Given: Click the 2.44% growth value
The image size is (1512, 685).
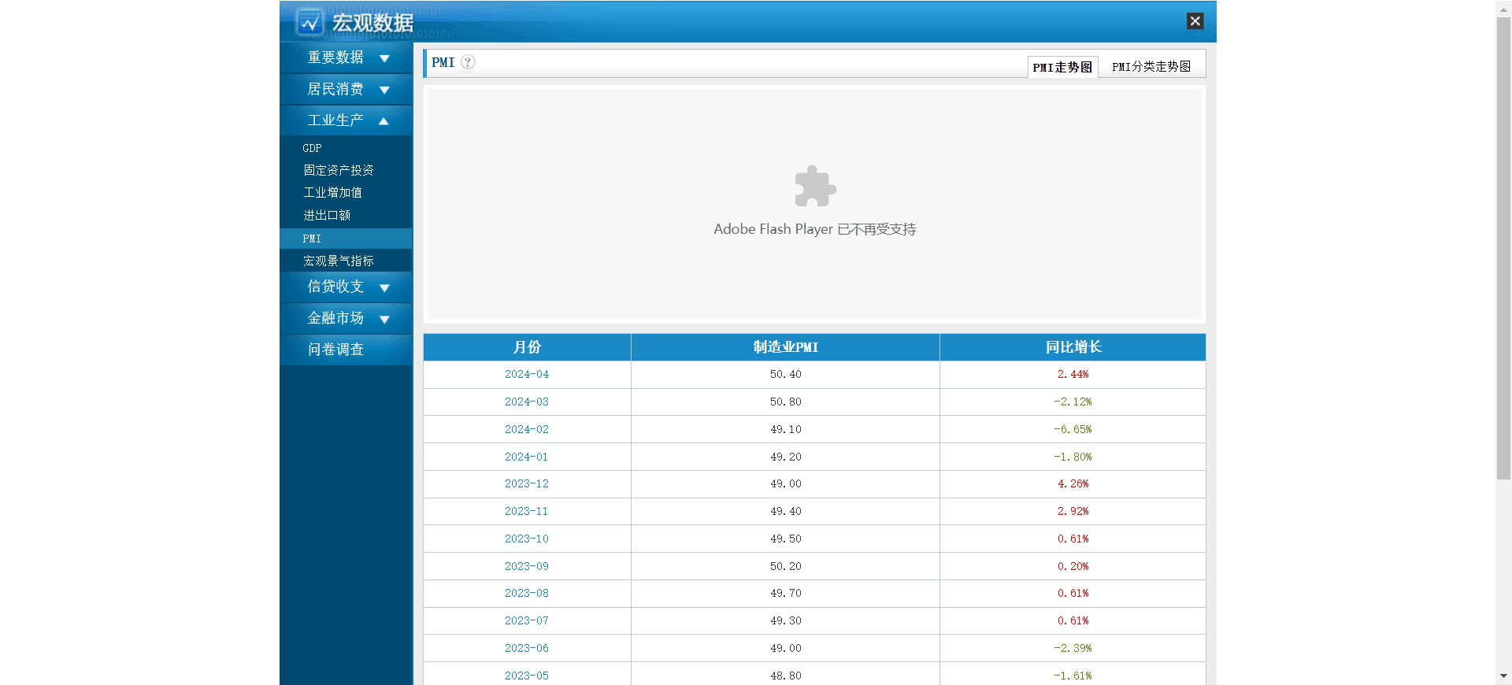Looking at the screenshot, I should tap(1073, 375).
